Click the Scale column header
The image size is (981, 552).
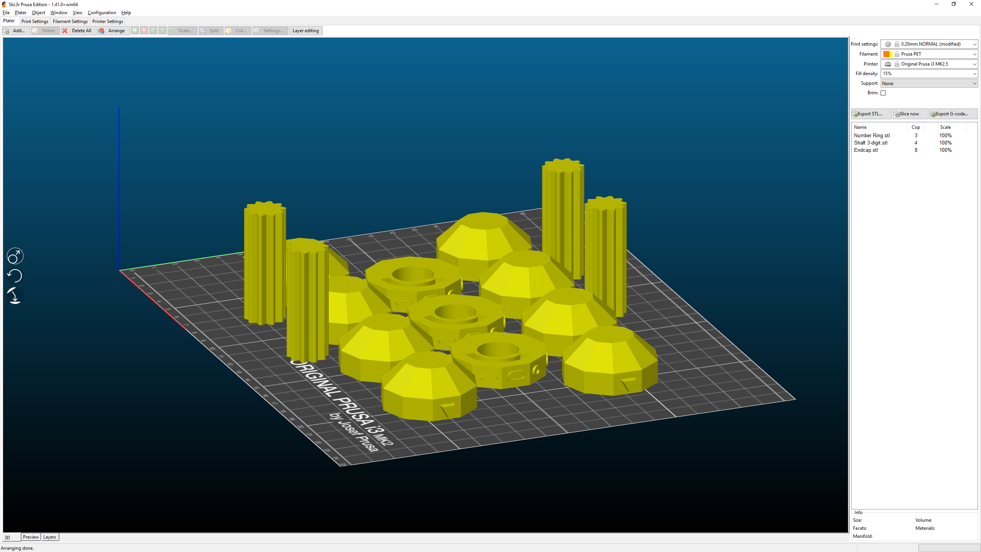click(945, 127)
